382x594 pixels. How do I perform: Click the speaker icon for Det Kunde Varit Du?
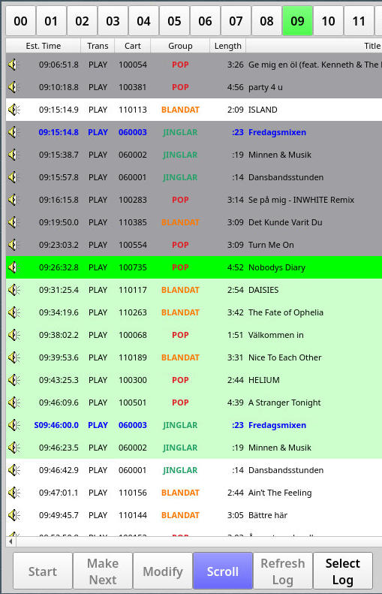pyautogui.click(x=14, y=222)
